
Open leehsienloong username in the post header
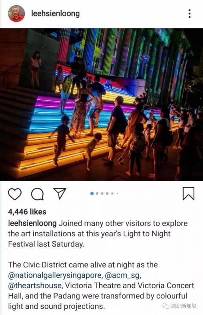point(55,14)
